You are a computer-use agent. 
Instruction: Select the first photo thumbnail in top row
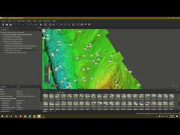tap(45, 96)
